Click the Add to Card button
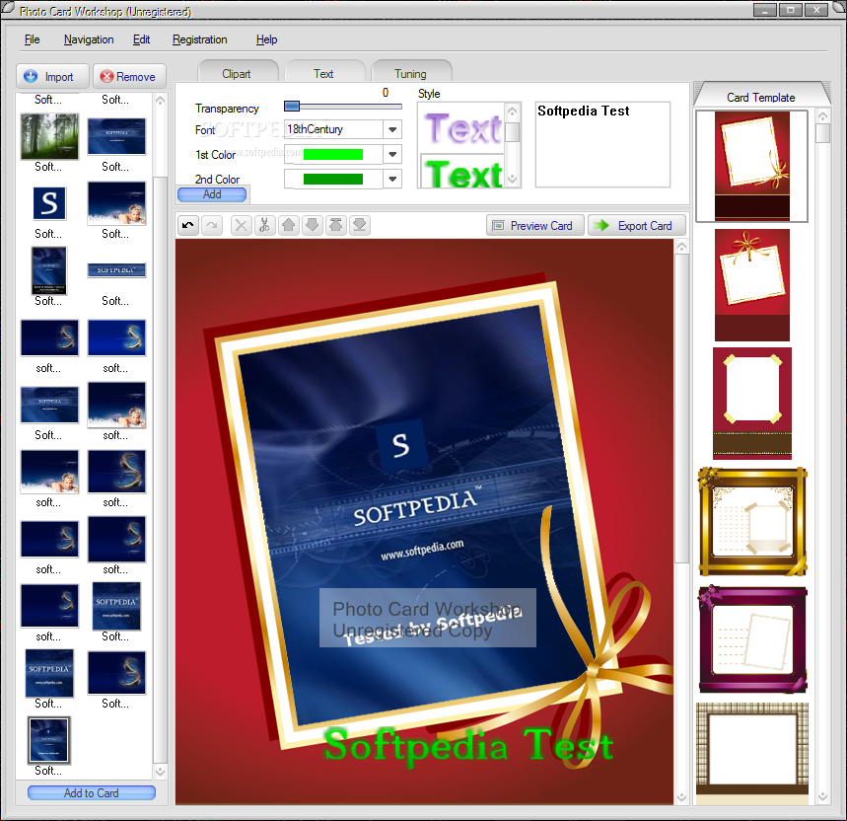Image resolution: width=847 pixels, height=821 pixels. pyautogui.click(x=92, y=793)
